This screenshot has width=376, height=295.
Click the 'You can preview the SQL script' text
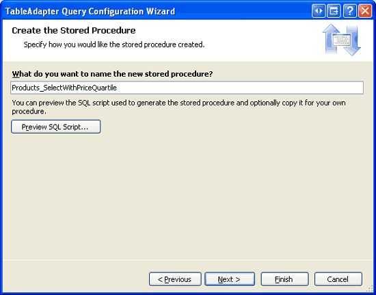pos(178,107)
